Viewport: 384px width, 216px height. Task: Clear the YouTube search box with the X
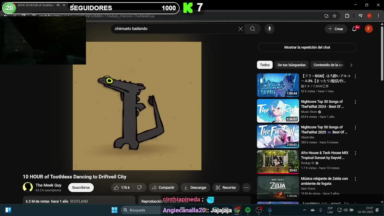[x=241, y=29]
